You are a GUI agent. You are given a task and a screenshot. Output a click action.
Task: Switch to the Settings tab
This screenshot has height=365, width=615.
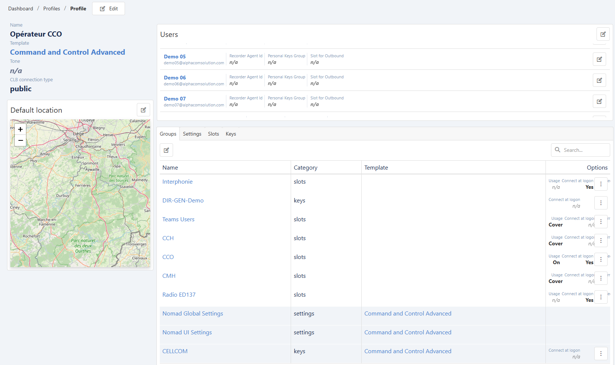coord(192,134)
